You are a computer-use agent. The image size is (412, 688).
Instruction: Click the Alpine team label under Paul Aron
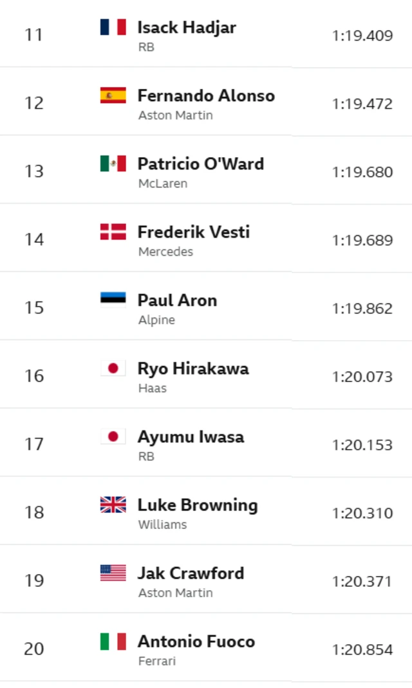click(156, 320)
